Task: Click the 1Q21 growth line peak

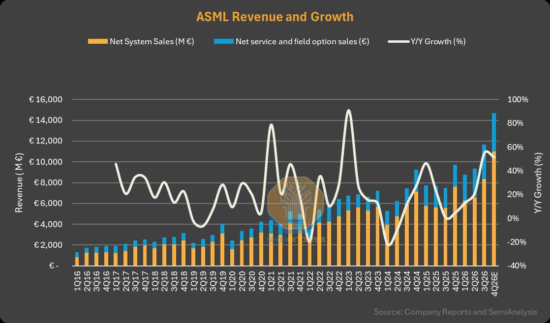Action: pyautogui.click(x=271, y=125)
